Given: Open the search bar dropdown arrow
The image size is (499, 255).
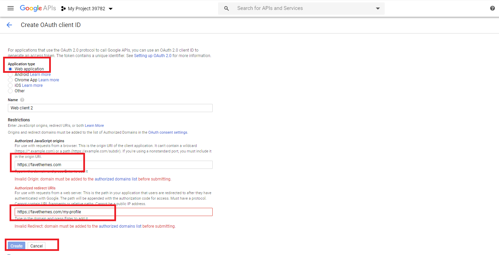Looking at the screenshot, I should click(x=377, y=8).
